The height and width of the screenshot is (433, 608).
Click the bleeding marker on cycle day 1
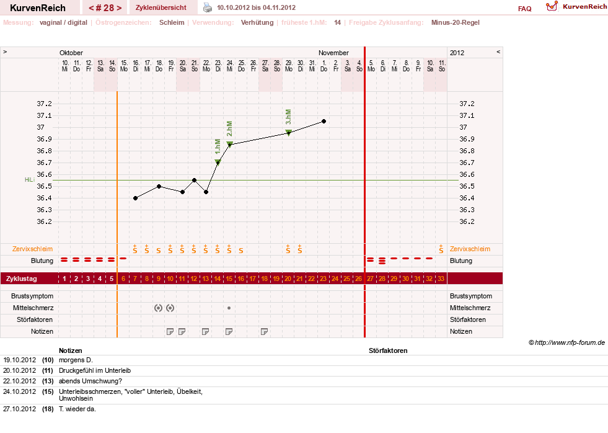click(x=64, y=259)
